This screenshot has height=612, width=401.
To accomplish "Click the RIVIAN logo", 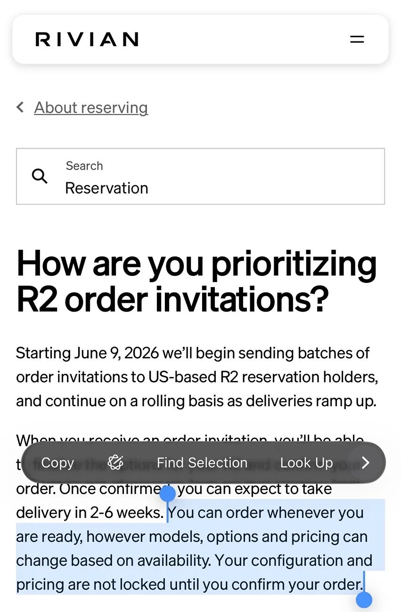I will click(87, 40).
